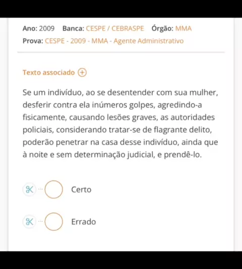The width and height of the screenshot is (242, 269).
Task: Click the Errado answer text
Action: (x=84, y=222)
